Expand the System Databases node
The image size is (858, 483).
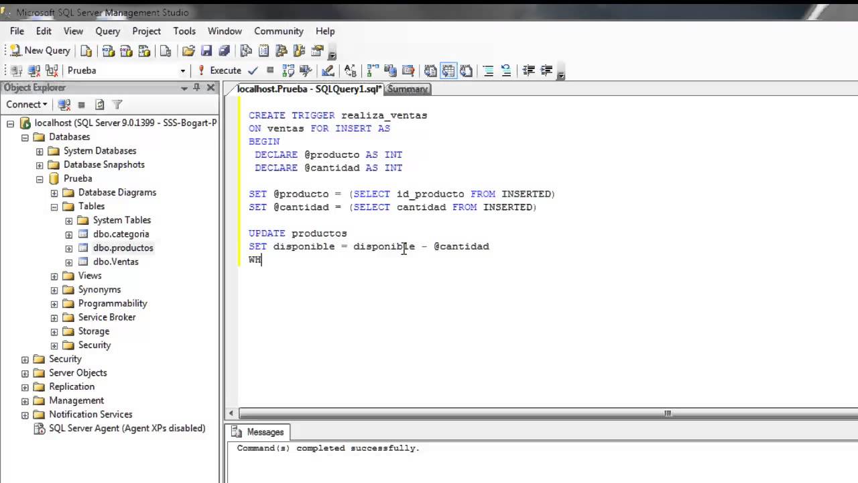pyautogui.click(x=40, y=151)
